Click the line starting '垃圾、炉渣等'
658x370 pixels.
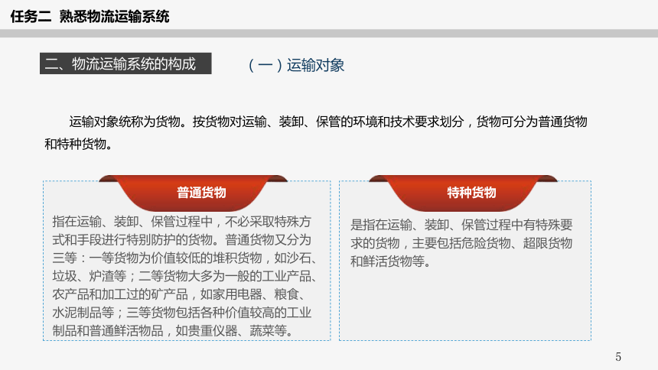[184, 276]
